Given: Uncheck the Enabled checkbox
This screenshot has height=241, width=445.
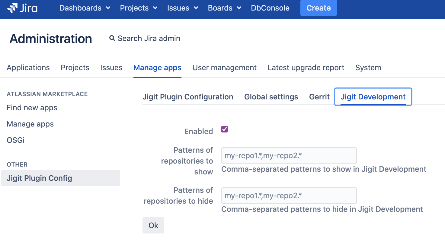Looking at the screenshot, I should click(224, 129).
